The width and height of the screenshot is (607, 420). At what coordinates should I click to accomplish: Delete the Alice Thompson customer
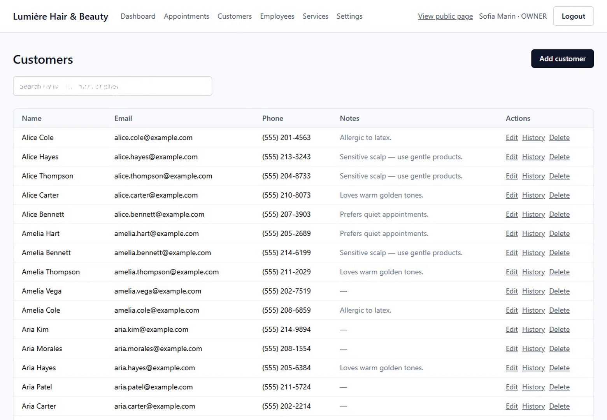click(559, 176)
